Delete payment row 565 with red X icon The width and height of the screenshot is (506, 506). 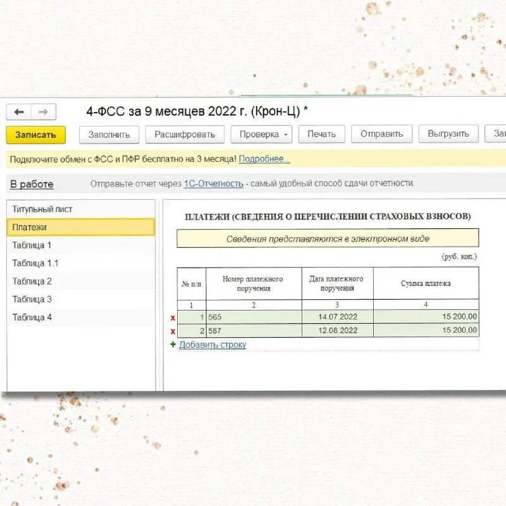tap(174, 318)
